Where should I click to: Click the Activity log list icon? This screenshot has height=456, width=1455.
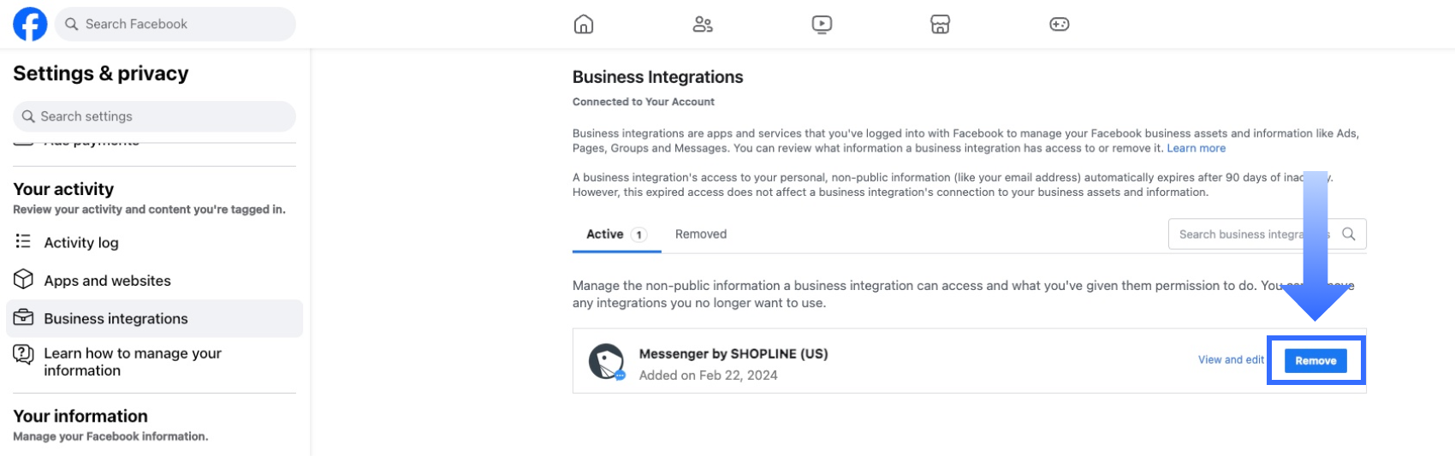[23, 242]
